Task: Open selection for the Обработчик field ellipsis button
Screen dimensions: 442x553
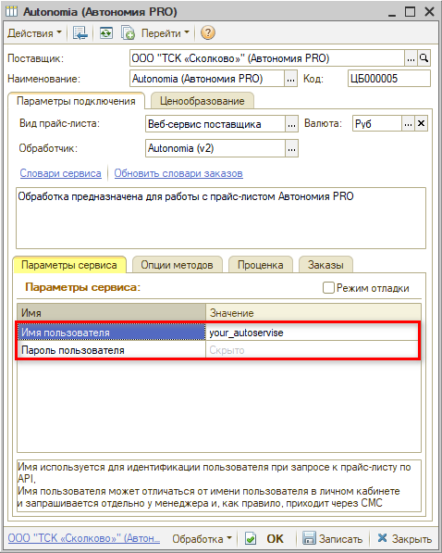Action: point(291,148)
